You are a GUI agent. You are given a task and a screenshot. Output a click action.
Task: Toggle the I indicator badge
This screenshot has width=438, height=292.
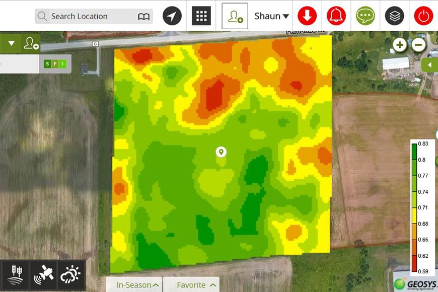[62, 64]
